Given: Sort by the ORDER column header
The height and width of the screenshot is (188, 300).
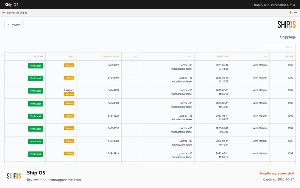Looking at the screenshot, I should click(289, 56).
